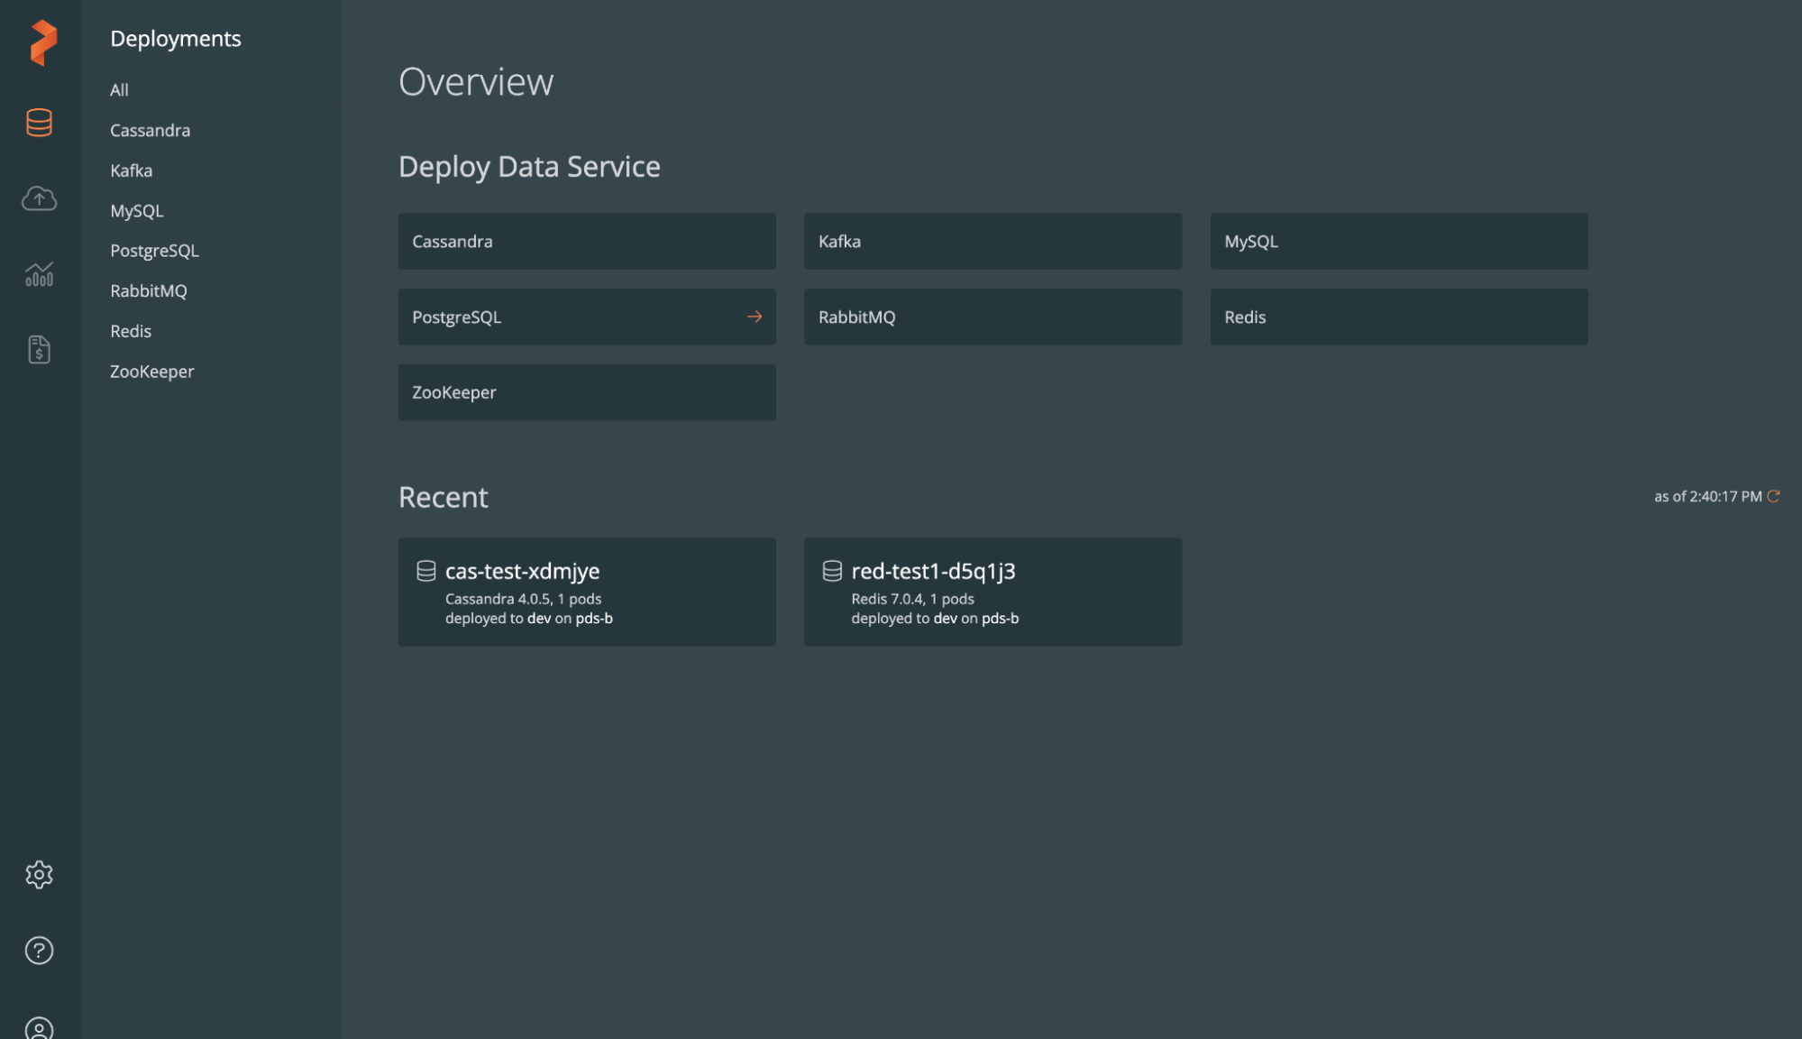Open the billing invoice icon

pos(39,350)
